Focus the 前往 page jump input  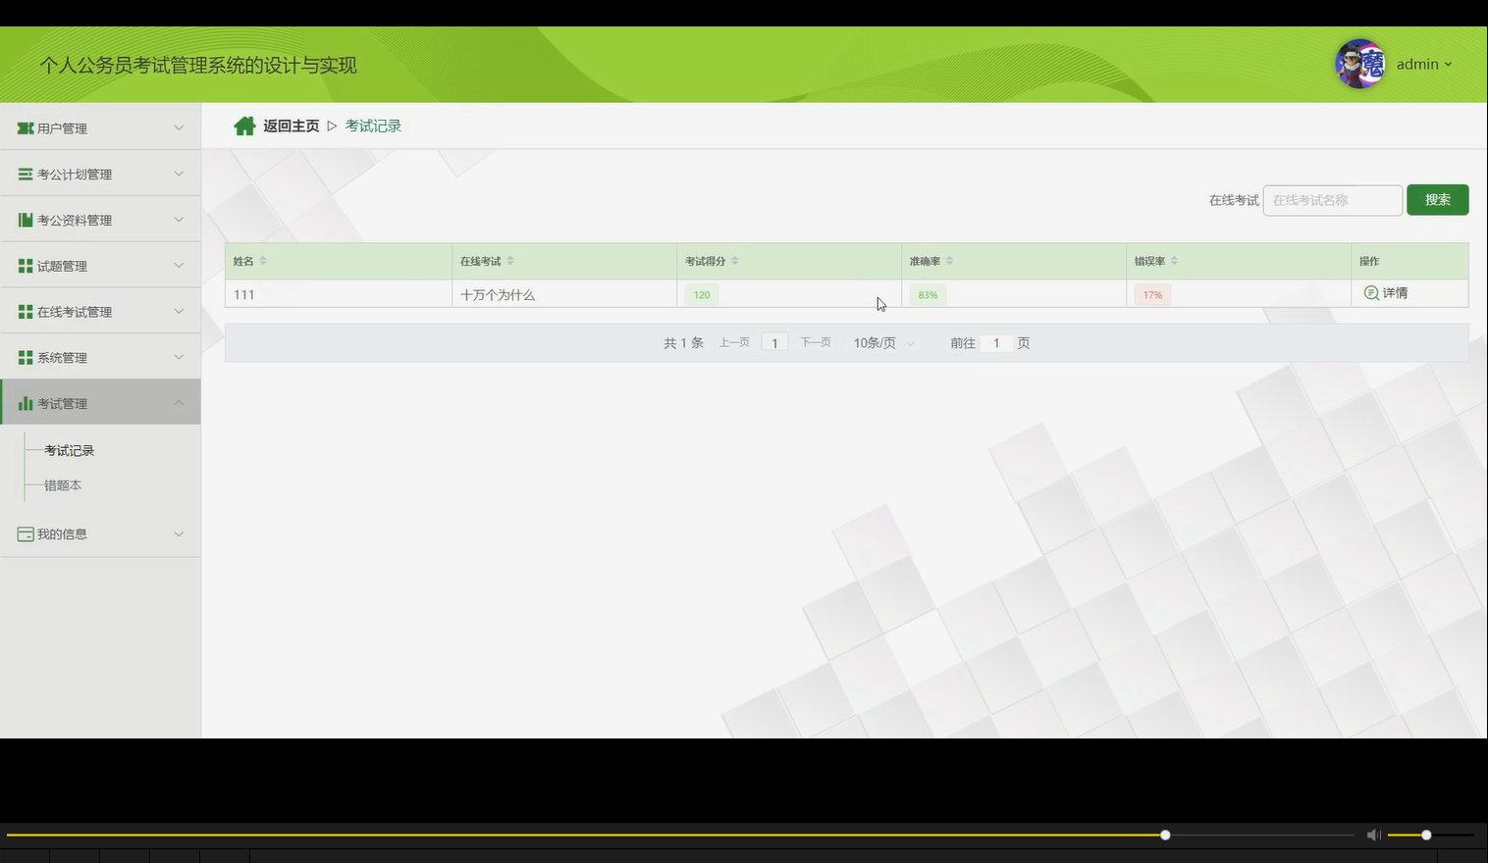tap(995, 343)
